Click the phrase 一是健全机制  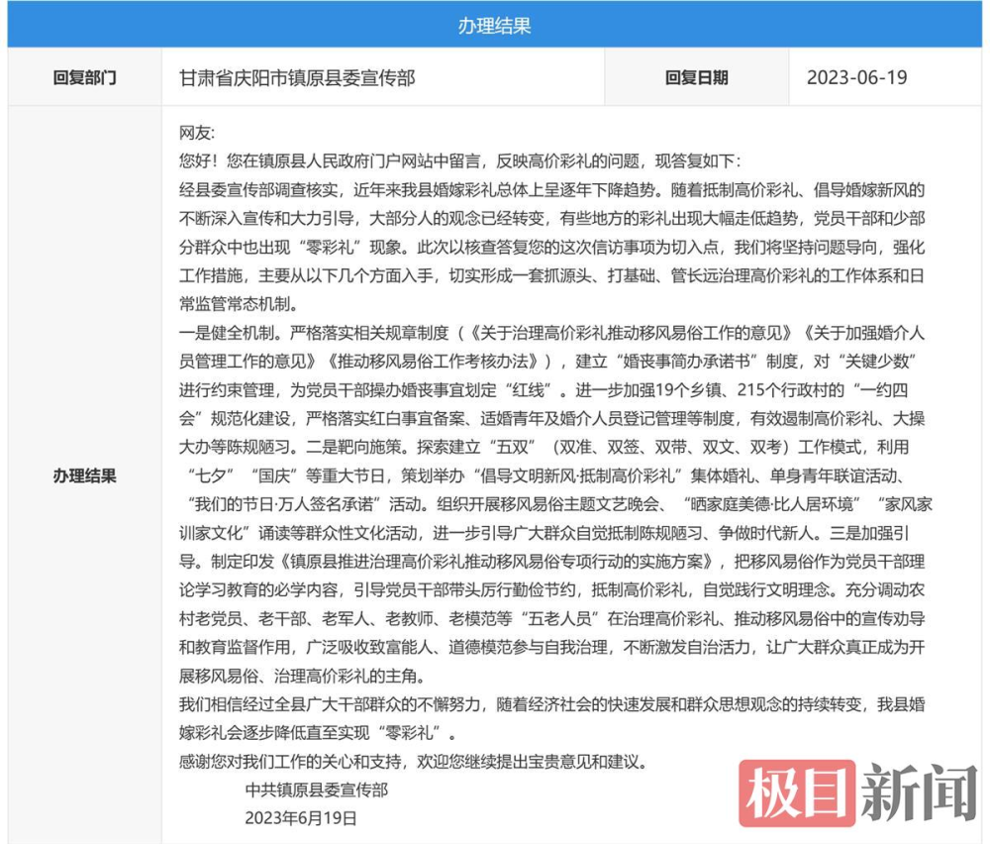(x=231, y=333)
